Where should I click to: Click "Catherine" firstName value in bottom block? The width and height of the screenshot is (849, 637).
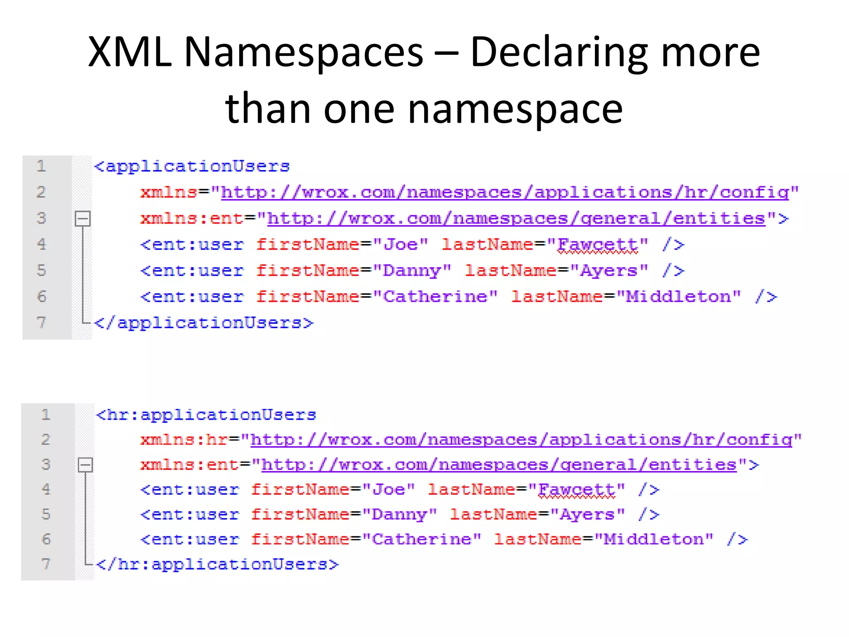422,540
